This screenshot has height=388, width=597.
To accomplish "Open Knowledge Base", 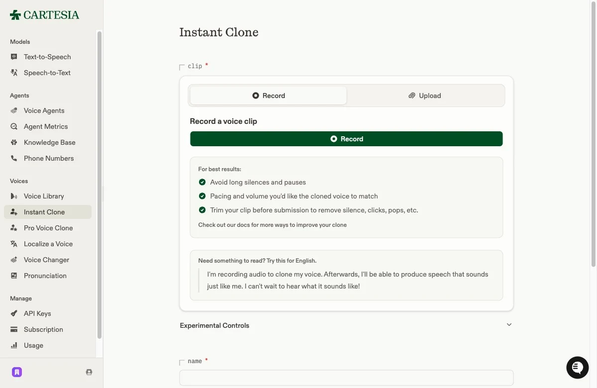I will tap(48, 142).
